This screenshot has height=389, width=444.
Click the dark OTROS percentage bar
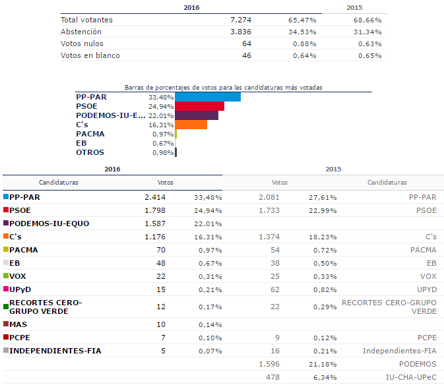[176, 152]
